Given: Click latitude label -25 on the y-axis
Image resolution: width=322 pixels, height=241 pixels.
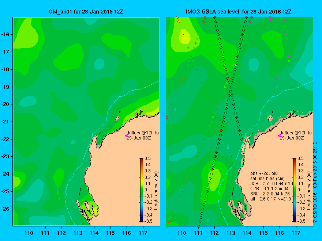Looking at the screenshot, I should (5, 191).
